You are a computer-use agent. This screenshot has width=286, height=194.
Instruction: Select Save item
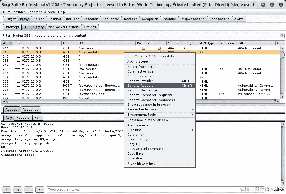[160, 158]
